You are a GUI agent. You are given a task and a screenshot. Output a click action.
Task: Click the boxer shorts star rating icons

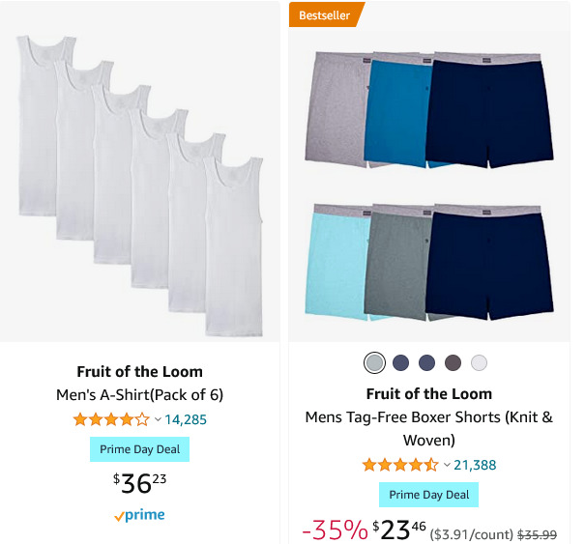click(x=400, y=465)
